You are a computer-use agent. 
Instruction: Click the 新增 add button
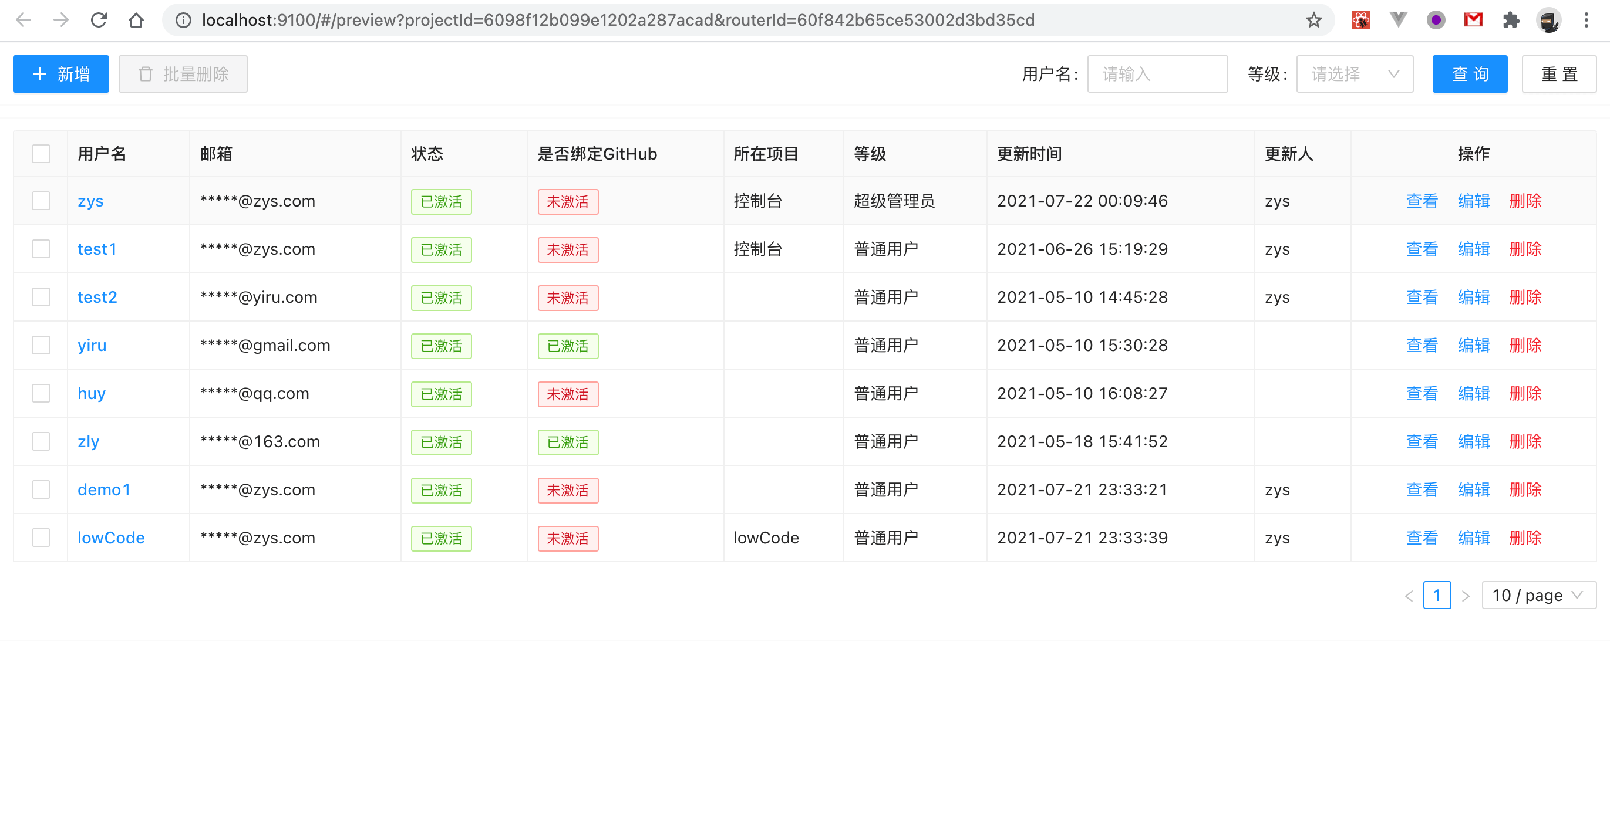point(60,75)
